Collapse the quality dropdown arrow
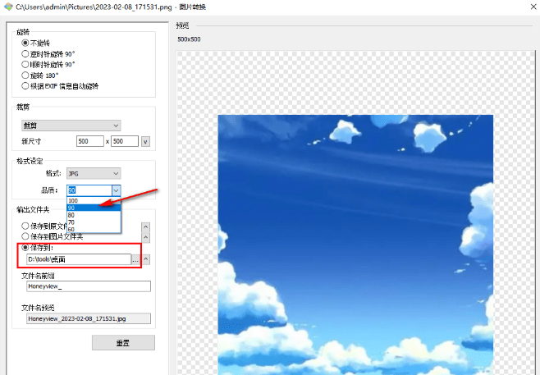This screenshot has height=375, width=540. (116, 190)
